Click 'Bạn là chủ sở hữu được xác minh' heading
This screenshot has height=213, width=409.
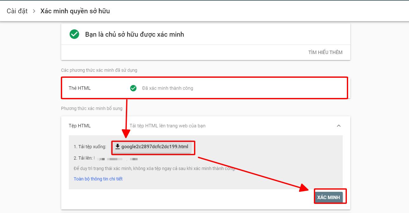[x=134, y=34]
